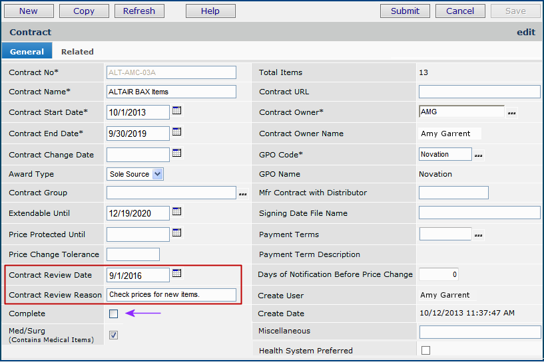This screenshot has height=362, width=544.
Task: Open calendar for Contract Review Date
Action: (176, 274)
